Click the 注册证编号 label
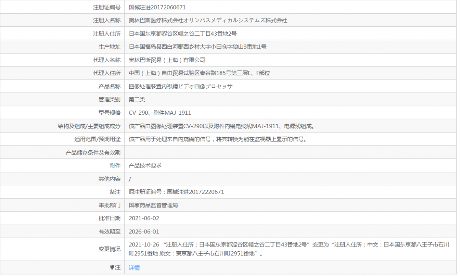460x277 pixels. click(107, 7)
